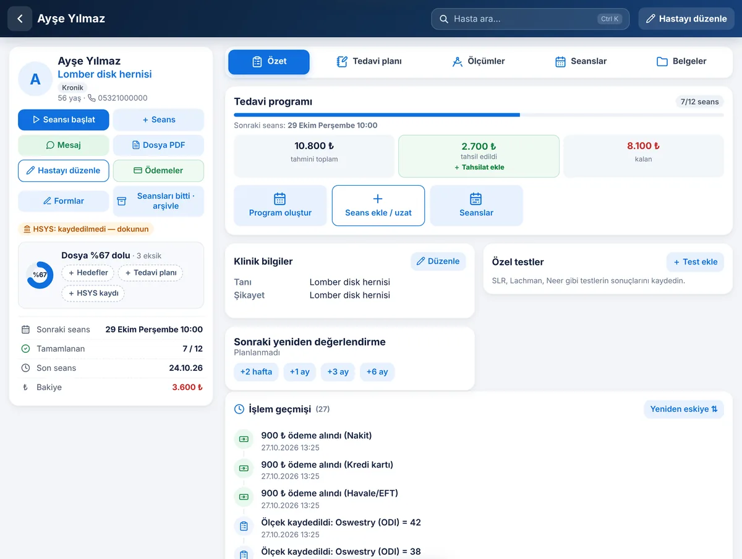Click the file percentage donut chart
This screenshot has width=742, height=559.
coord(40,275)
